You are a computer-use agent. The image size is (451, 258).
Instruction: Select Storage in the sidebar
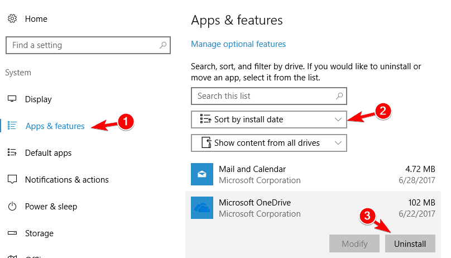39,233
